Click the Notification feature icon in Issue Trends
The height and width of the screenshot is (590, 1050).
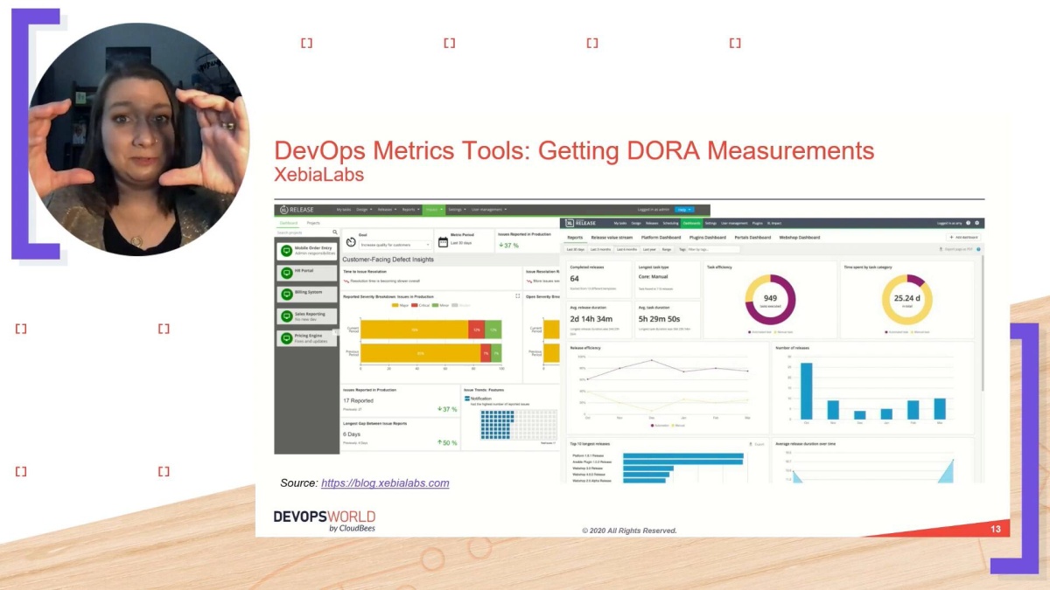tap(467, 398)
